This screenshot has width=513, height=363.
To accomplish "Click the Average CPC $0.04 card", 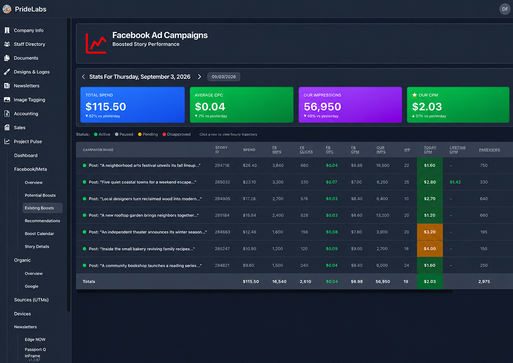I will [x=241, y=105].
